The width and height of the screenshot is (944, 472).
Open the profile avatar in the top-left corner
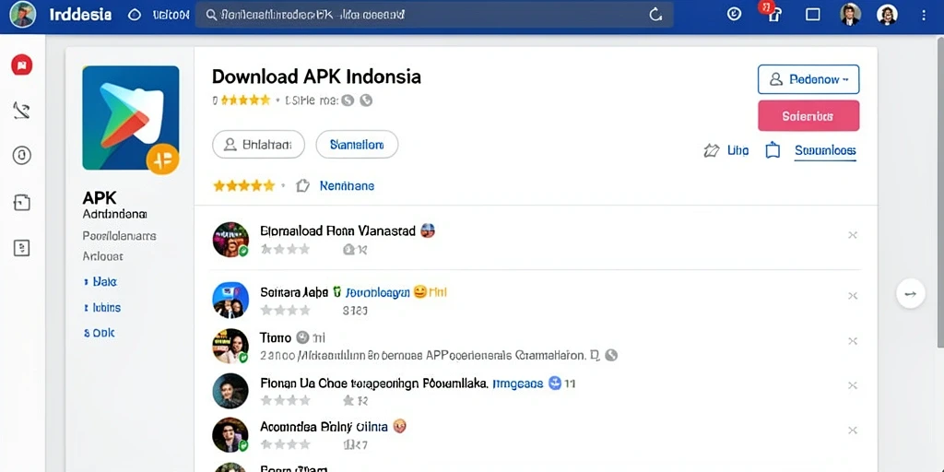click(23, 15)
